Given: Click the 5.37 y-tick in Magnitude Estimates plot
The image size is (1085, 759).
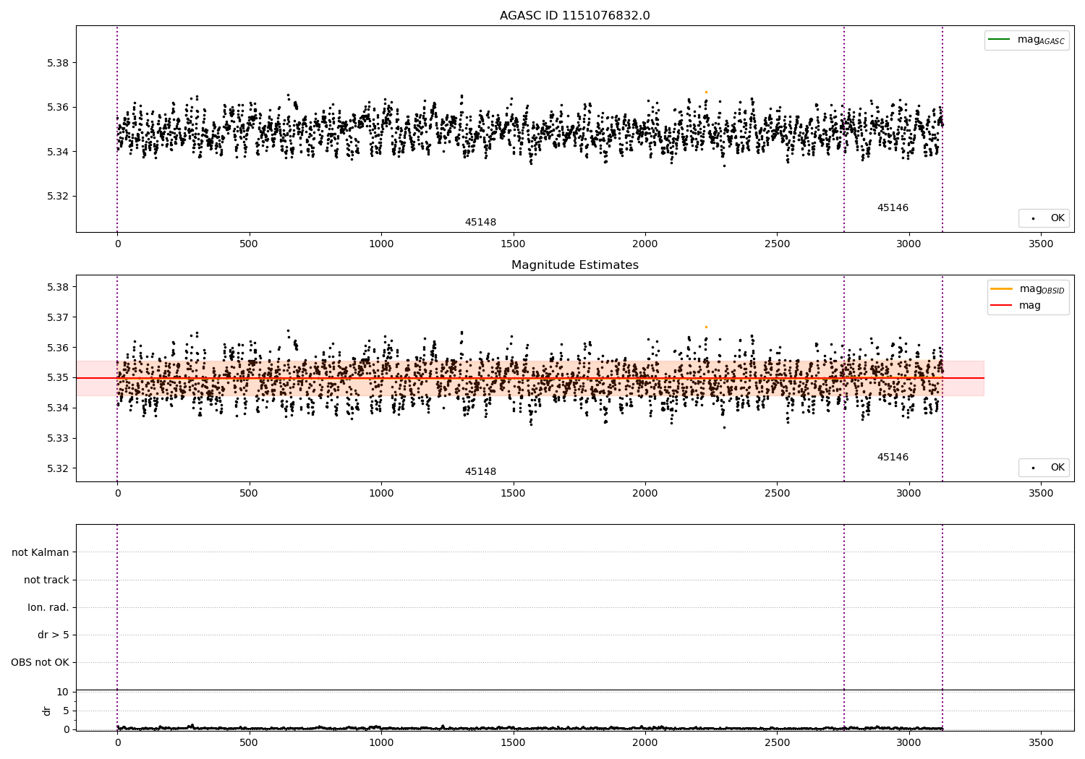Looking at the screenshot, I should pos(58,318).
